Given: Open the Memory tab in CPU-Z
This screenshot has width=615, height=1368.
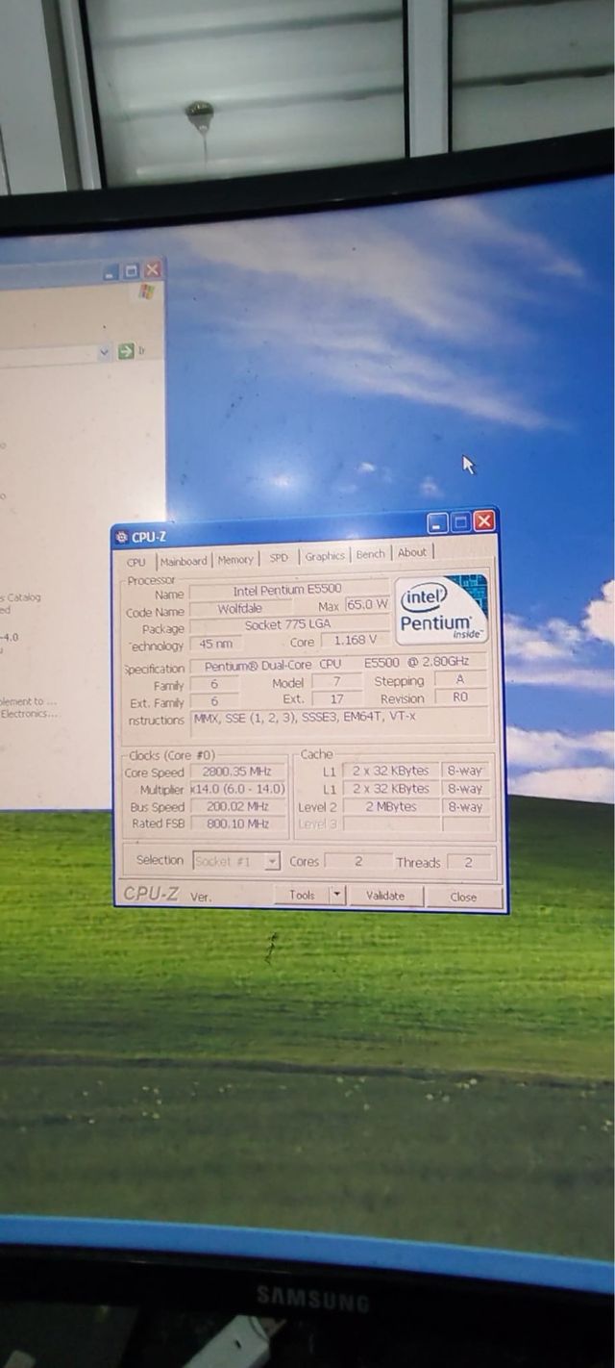Looking at the screenshot, I should tap(235, 559).
